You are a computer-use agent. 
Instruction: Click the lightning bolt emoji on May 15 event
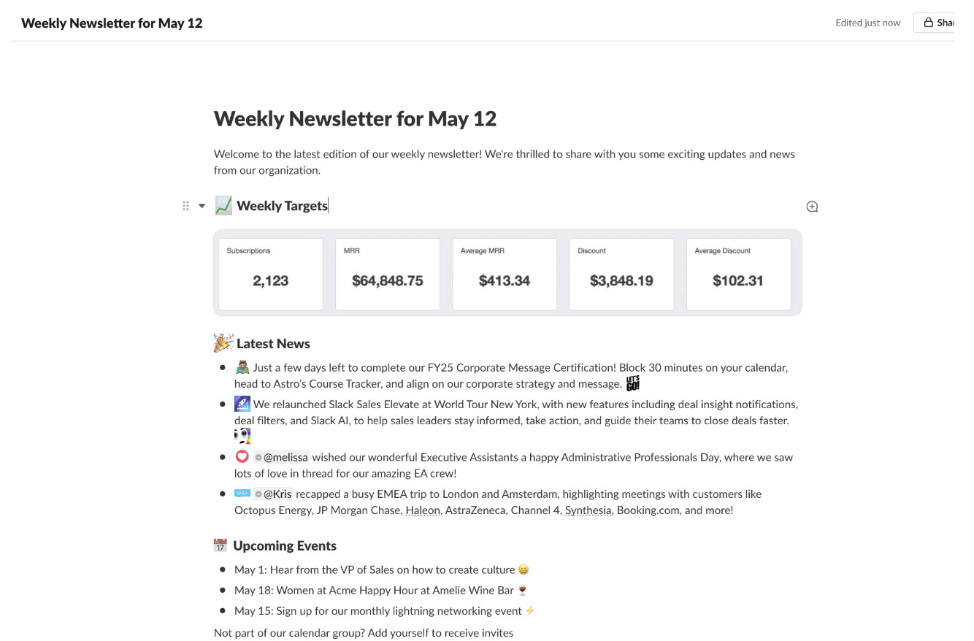(x=530, y=610)
